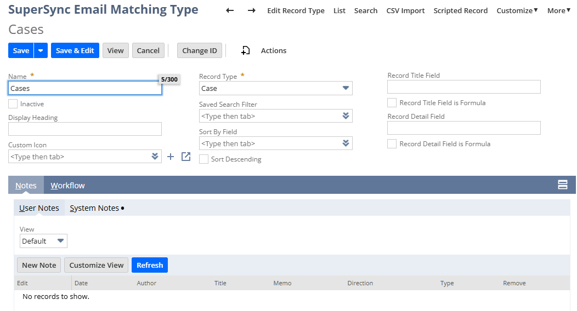Viewport: 577px width, 311px height.
Task: Click the View button
Action: tap(116, 51)
